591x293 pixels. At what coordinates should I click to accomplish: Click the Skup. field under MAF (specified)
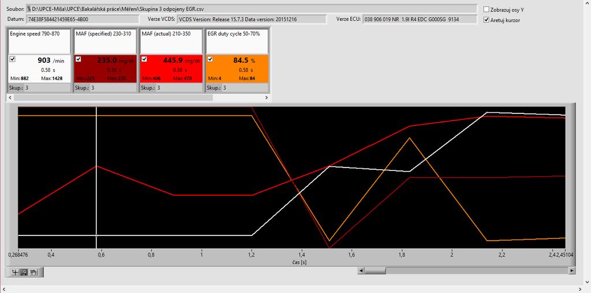coord(113,88)
